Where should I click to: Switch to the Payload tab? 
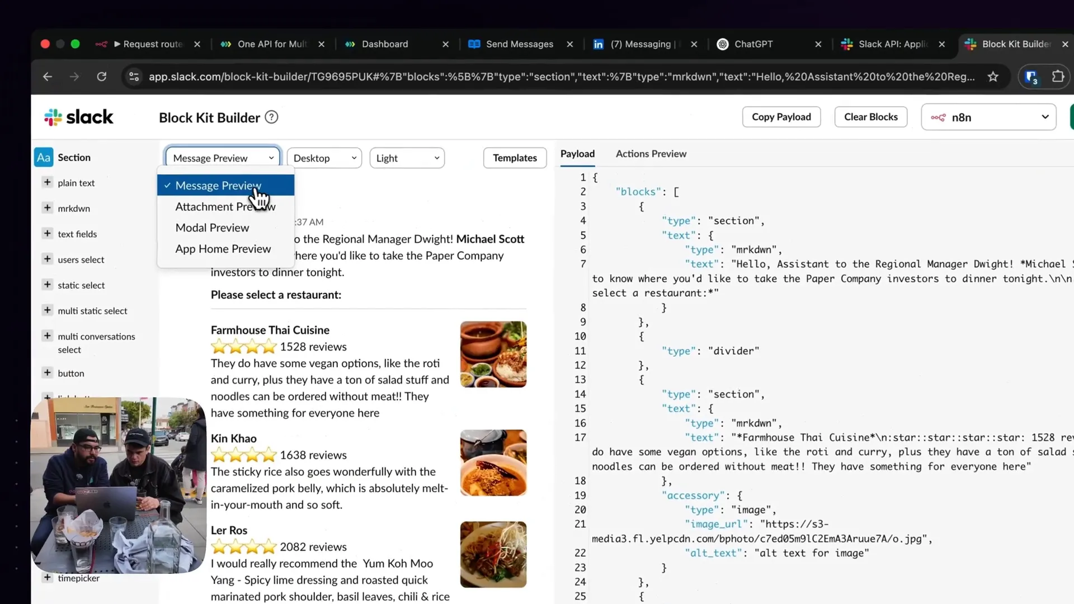(577, 154)
